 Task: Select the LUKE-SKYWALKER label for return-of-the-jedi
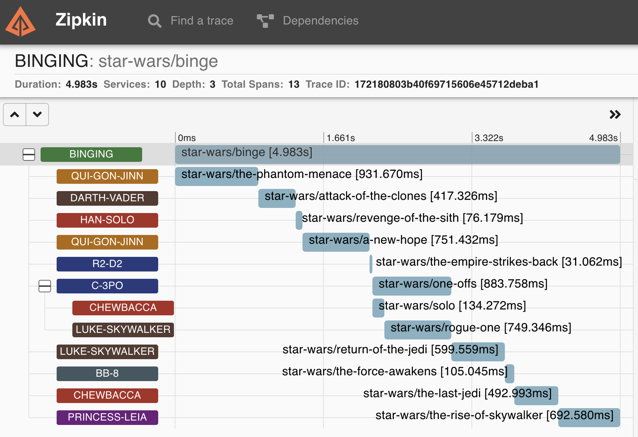(107, 351)
